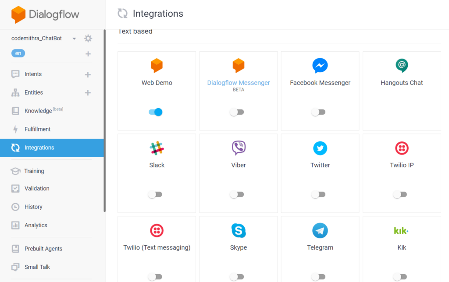Open the Dialogflow Messenger link

pos(239,83)
